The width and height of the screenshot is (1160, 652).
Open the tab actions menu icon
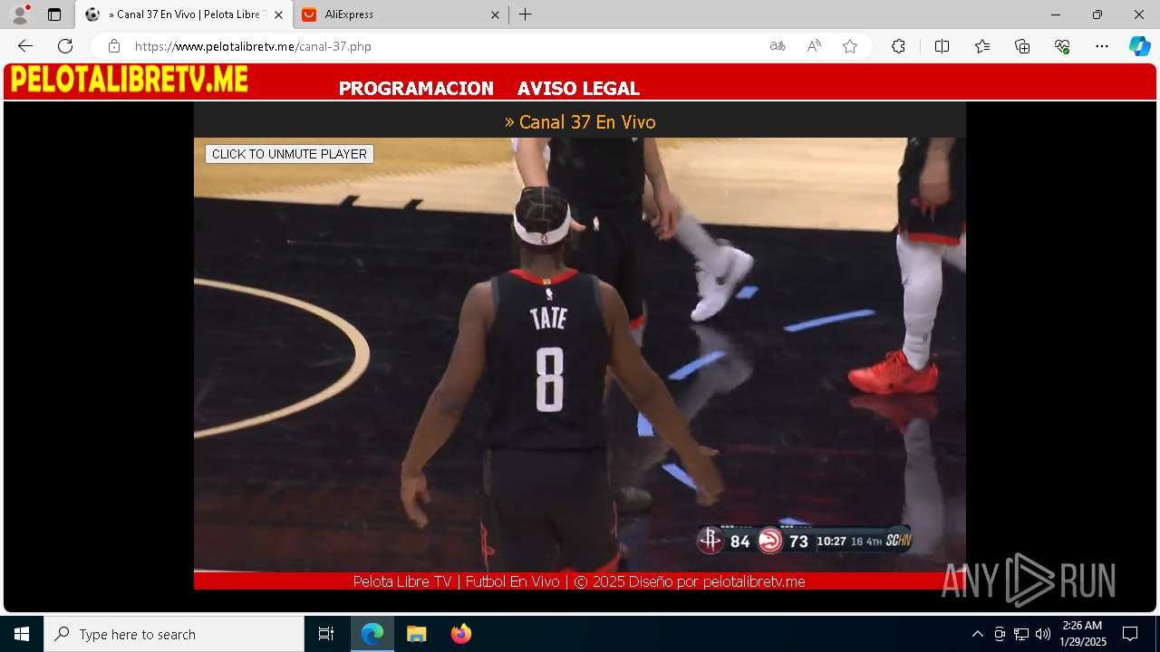[54, 14]
